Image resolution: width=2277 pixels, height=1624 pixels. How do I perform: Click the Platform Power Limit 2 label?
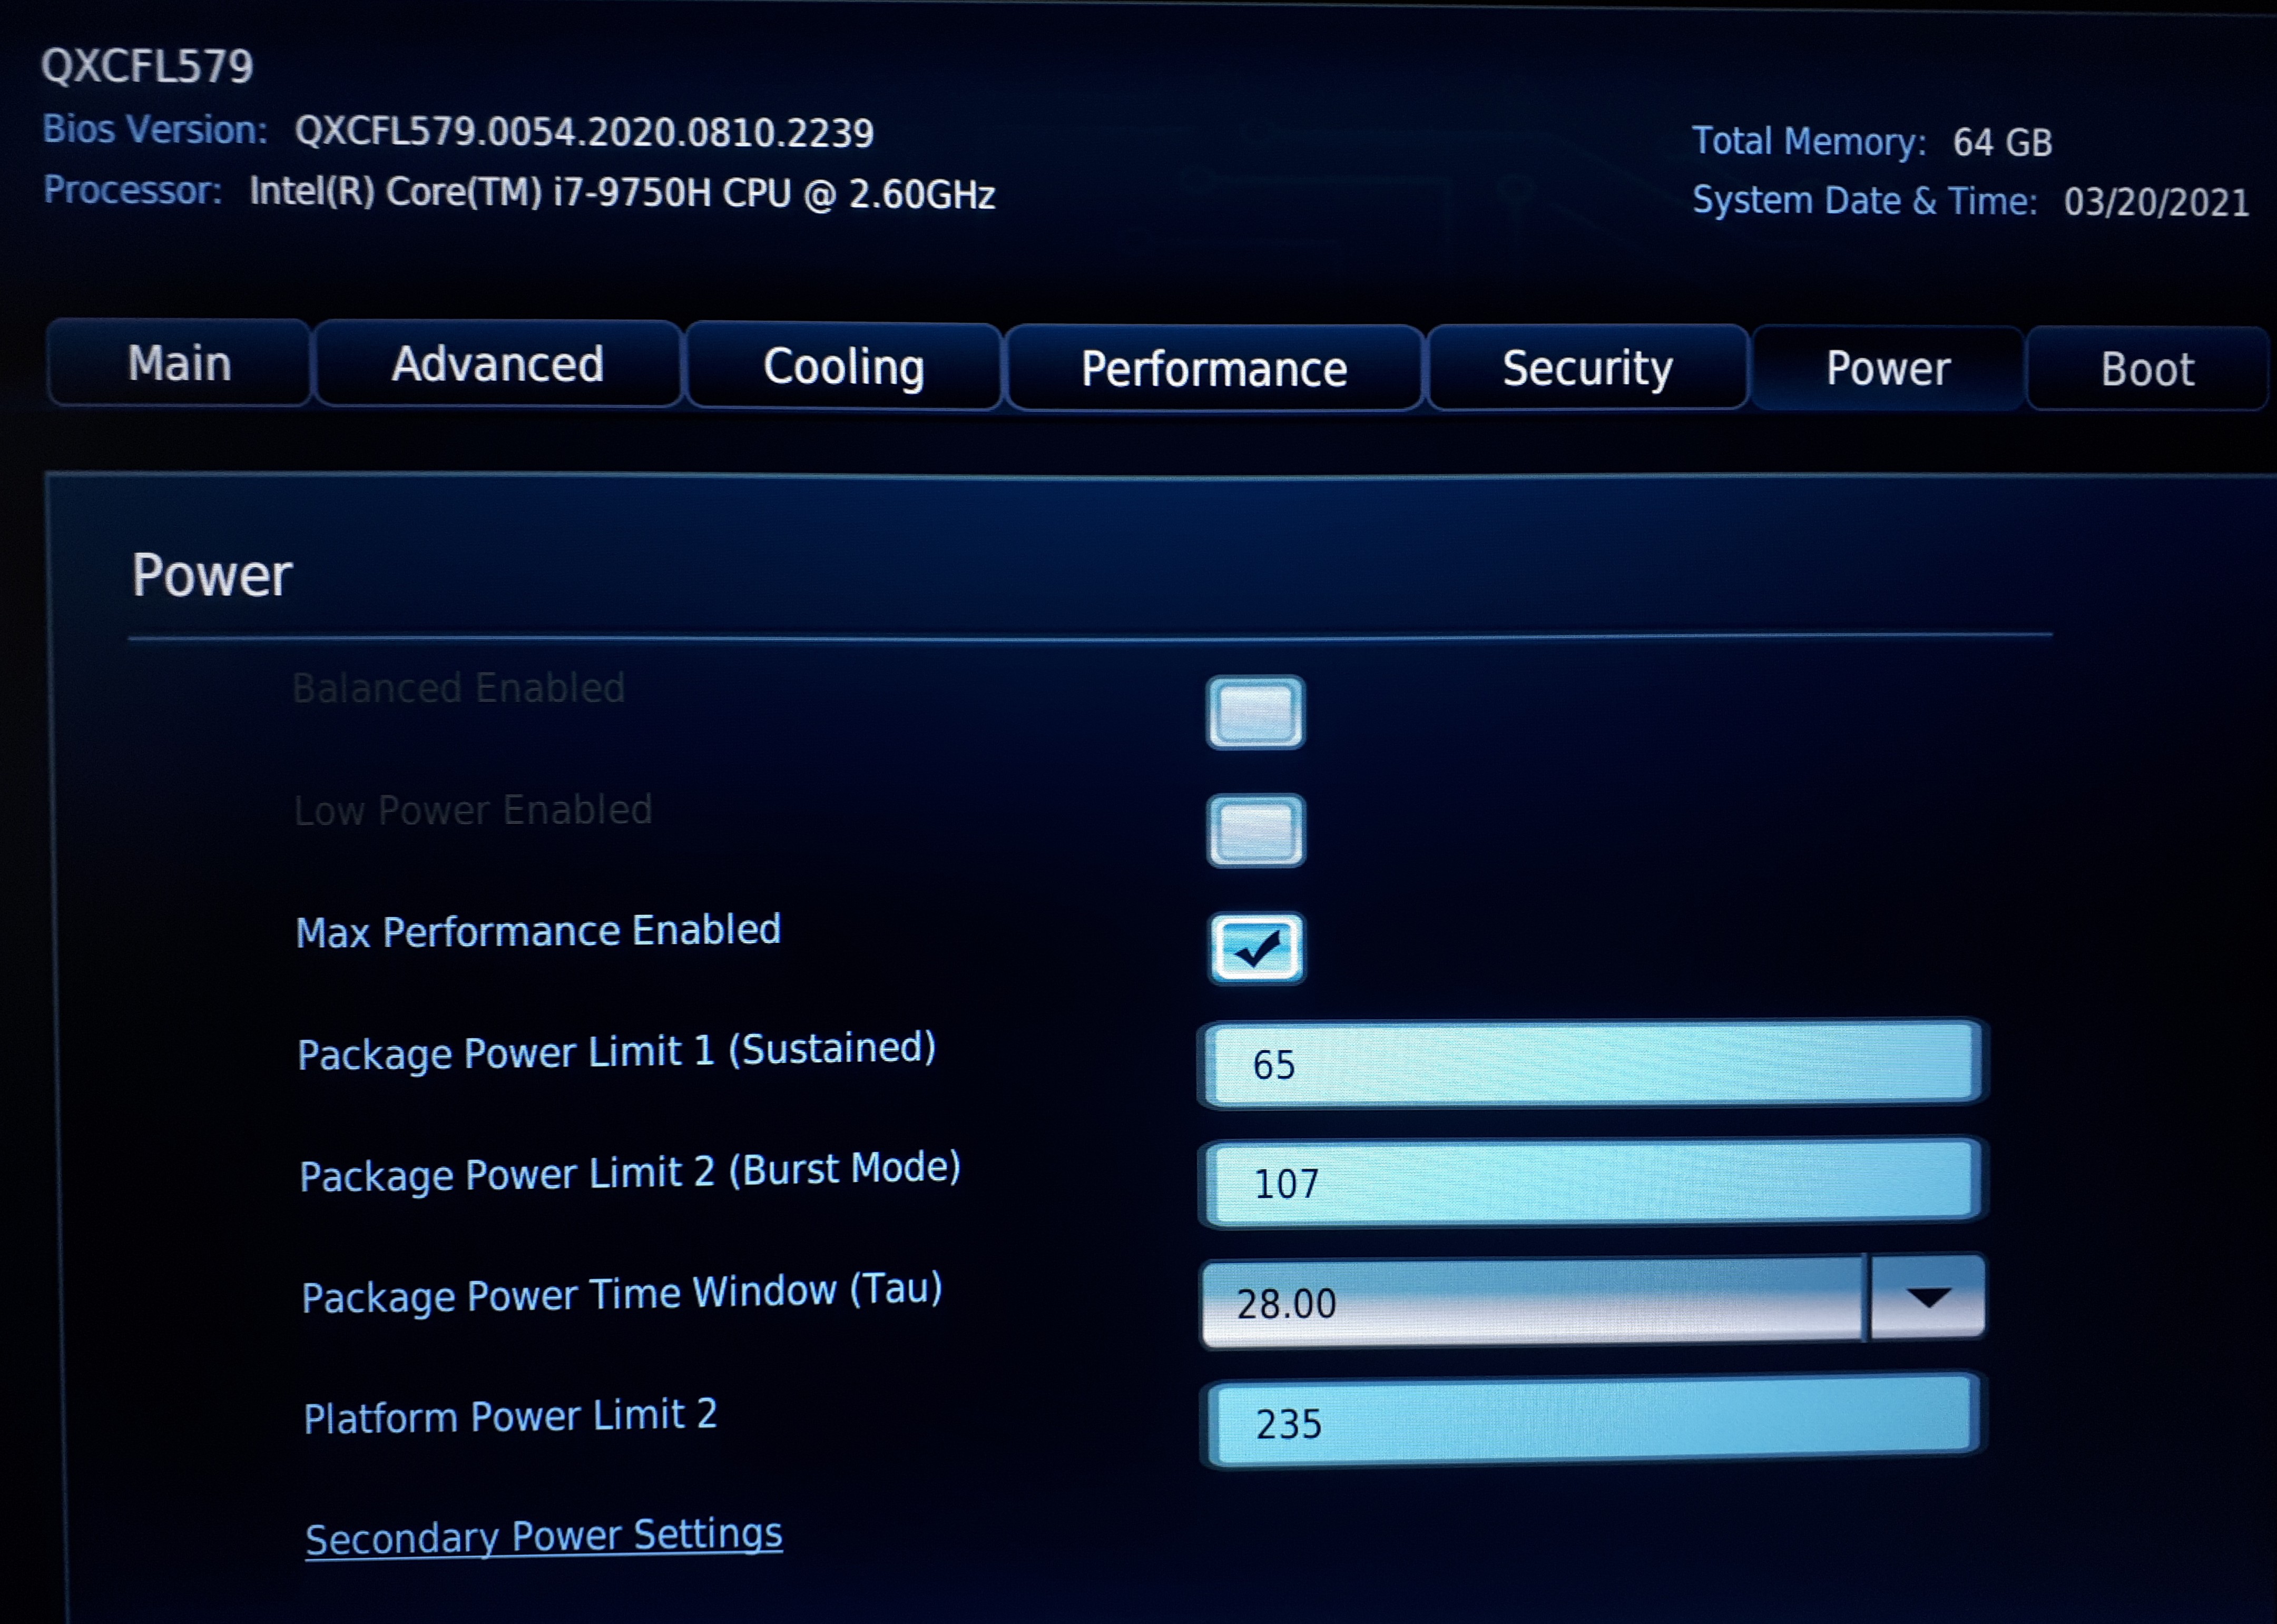click(510, 1416)
